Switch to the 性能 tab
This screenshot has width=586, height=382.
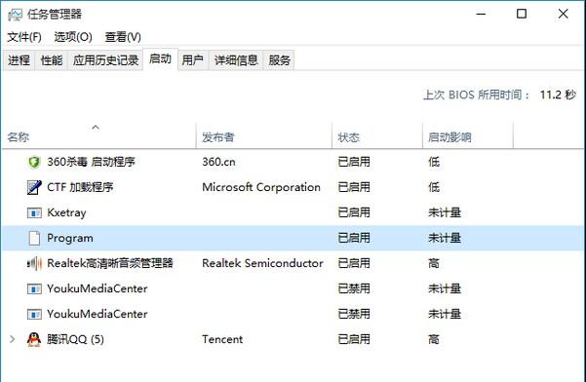[52, 60]
